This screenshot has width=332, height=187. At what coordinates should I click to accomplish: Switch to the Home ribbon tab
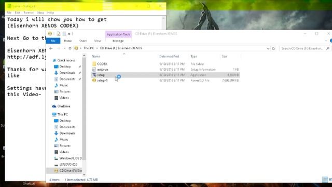(68, 41)
